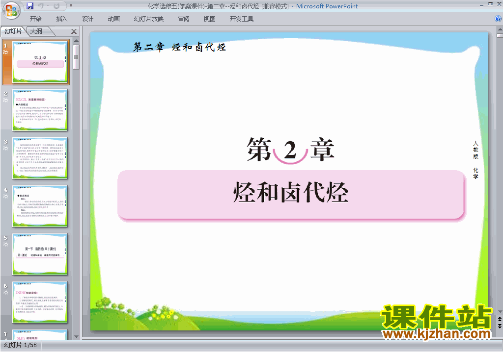Click the animation star icon under slide 3
The height and width of the screenshot is (352, 503).
point(5,148)
